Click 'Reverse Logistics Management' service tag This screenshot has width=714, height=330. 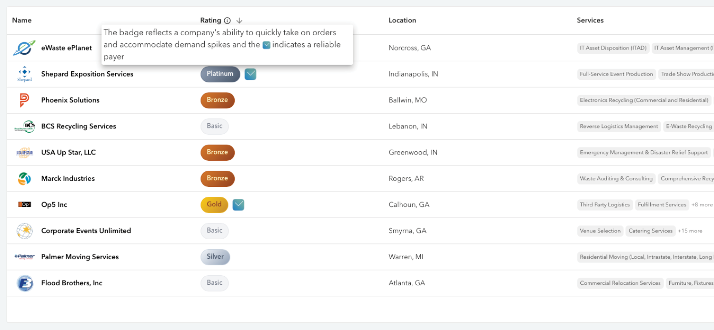click(x=619, y=126)
